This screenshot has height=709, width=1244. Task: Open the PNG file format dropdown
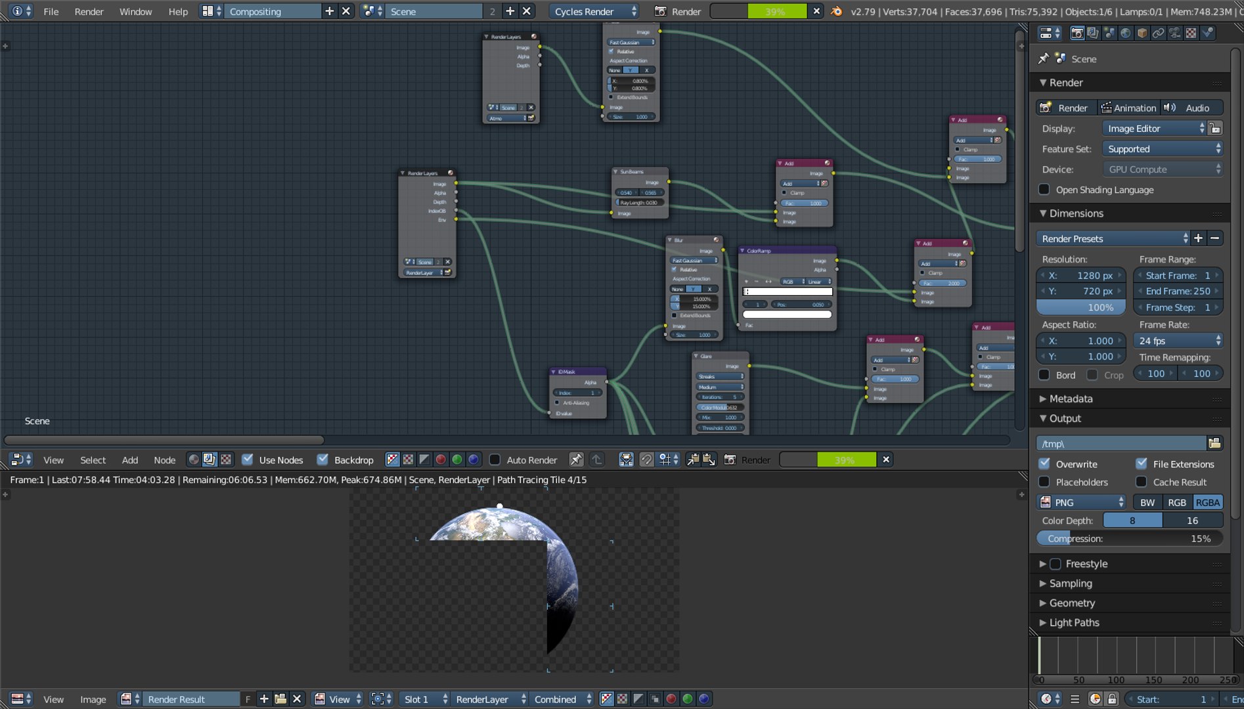(1082, 502)
